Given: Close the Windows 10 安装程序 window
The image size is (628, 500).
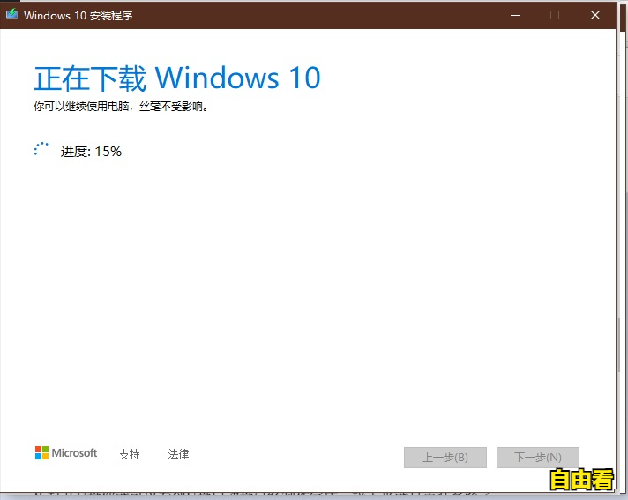Looking at the screenshot, I should coord(595,15).
